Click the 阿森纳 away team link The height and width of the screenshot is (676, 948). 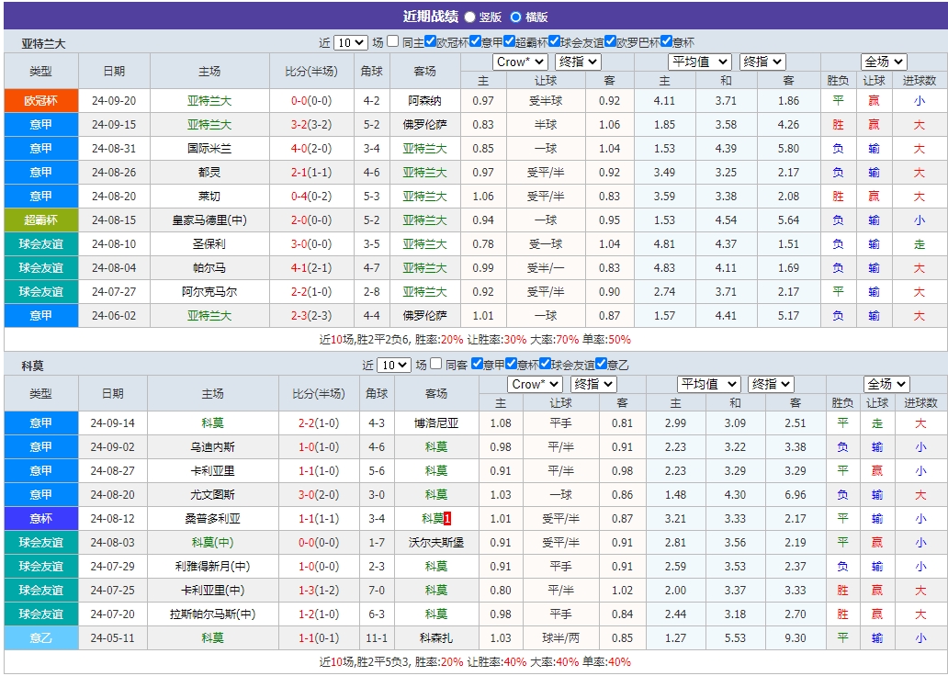pos(423,98)
